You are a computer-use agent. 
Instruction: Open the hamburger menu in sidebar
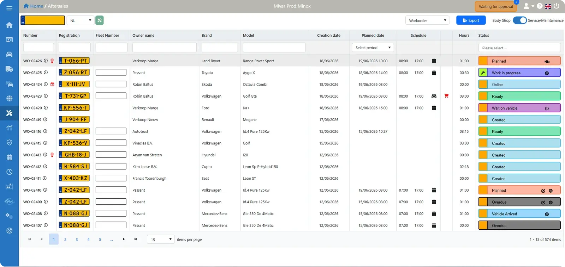(9, 8)
